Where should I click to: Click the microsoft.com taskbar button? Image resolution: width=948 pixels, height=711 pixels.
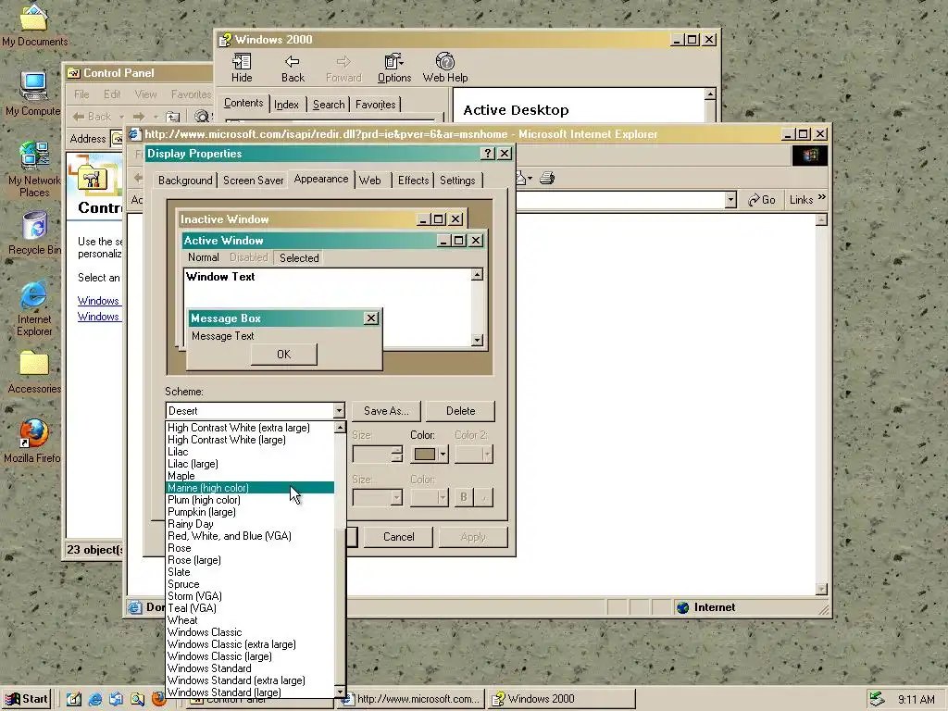[x=411, y=700]
